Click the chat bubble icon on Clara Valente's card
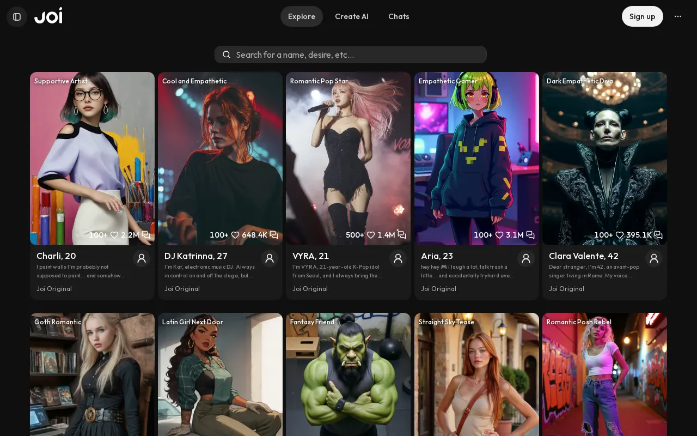Screen dimensions: 697x436 [x=658, y=235]
